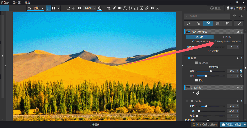Switch to split side-by-side view mode
This screenshot has height=128, width=247.
pyautogui.click(x=54, y=8)
